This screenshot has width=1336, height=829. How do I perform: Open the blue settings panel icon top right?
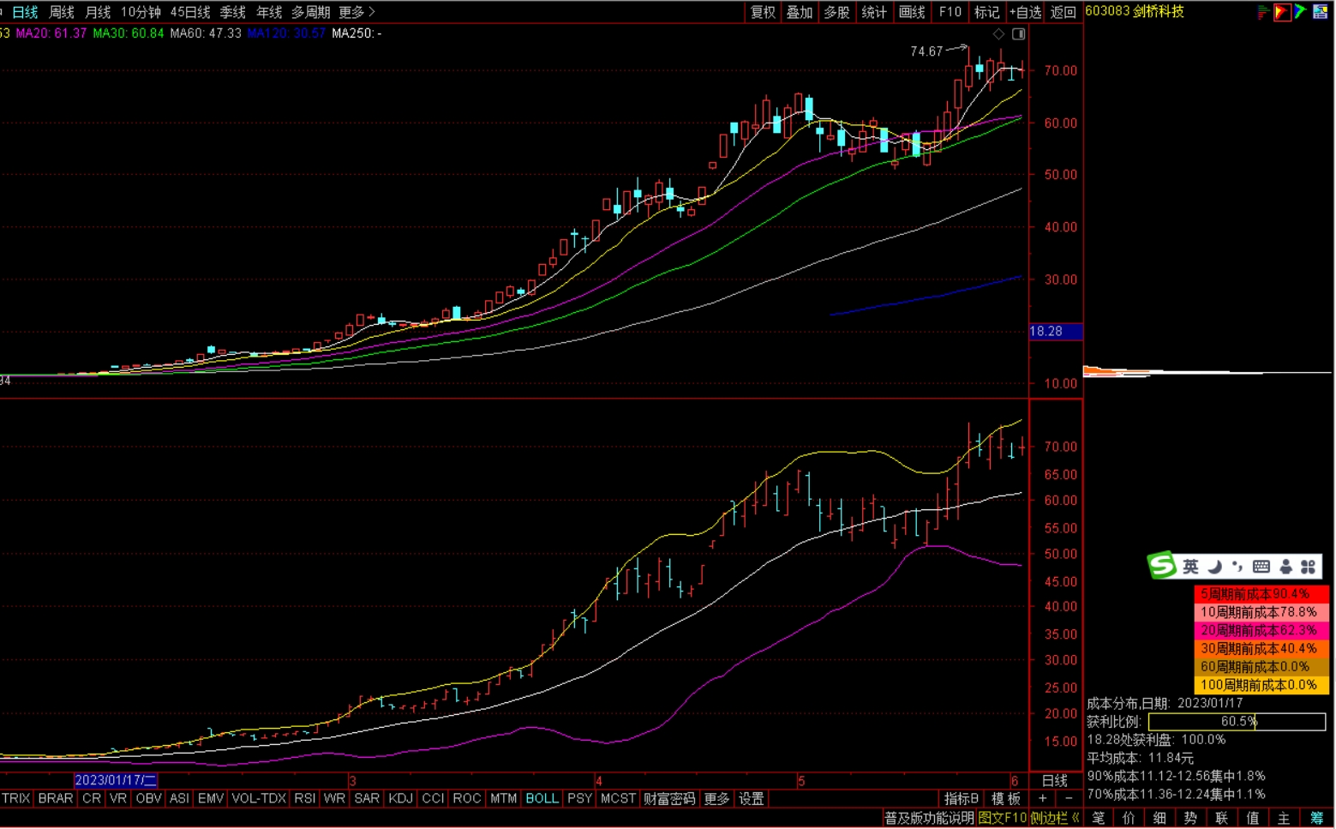pyautogui.click(x=1320, y=12)
